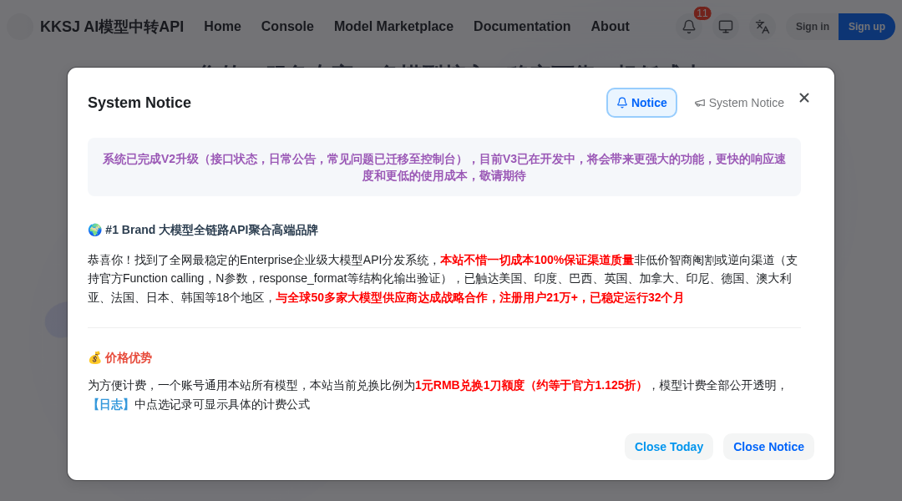Click the About menu item
This screenshot has width=902, height=501.
point(610,27)
